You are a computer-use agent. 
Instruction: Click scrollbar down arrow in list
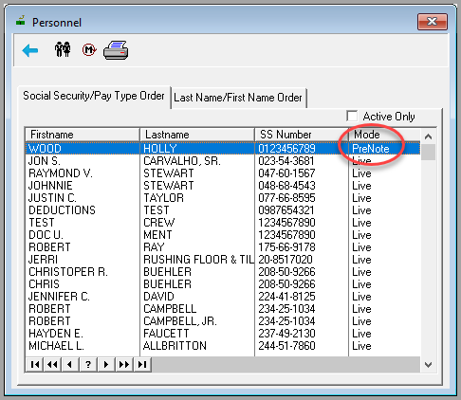pos(429,365)
